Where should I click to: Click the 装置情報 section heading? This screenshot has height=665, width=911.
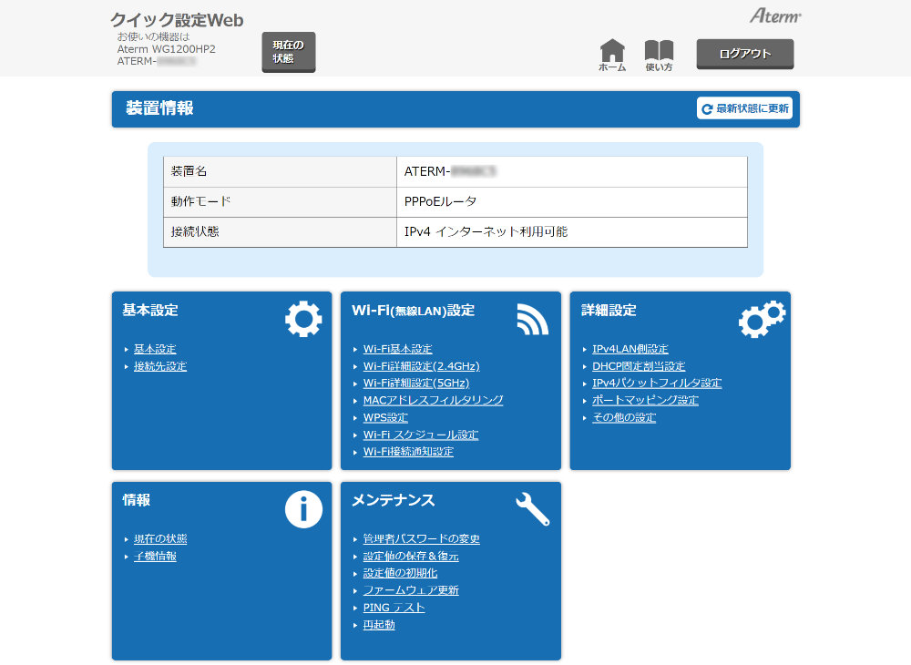pyautogui.click(x=159, y=108)
